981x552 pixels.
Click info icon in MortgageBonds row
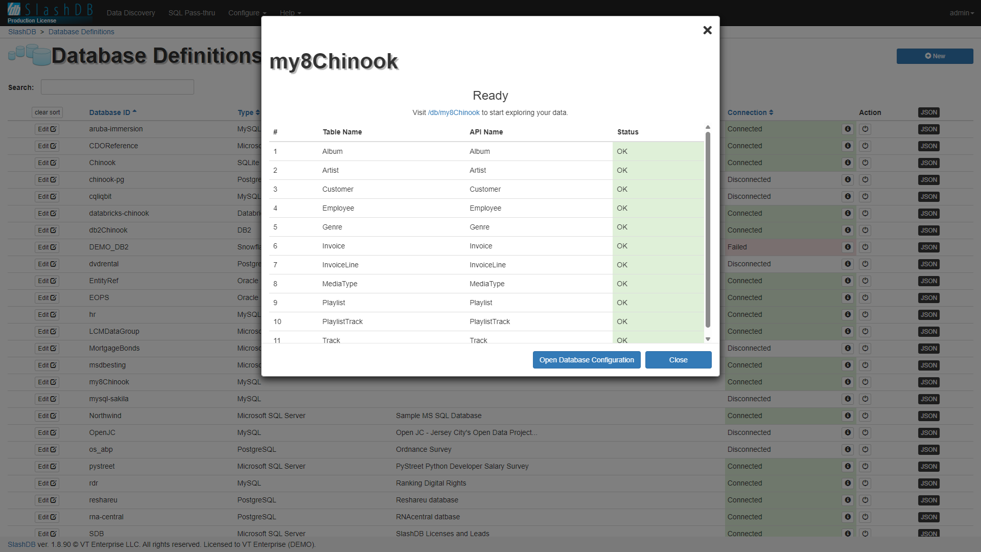coord(848,348)
